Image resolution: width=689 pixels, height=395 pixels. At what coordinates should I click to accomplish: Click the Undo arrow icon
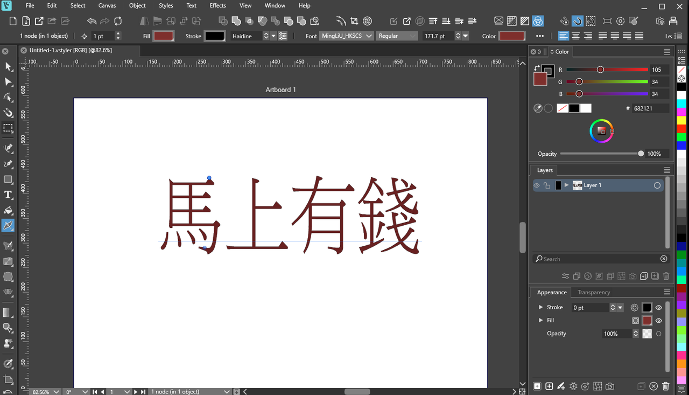[x=92, y=21]
